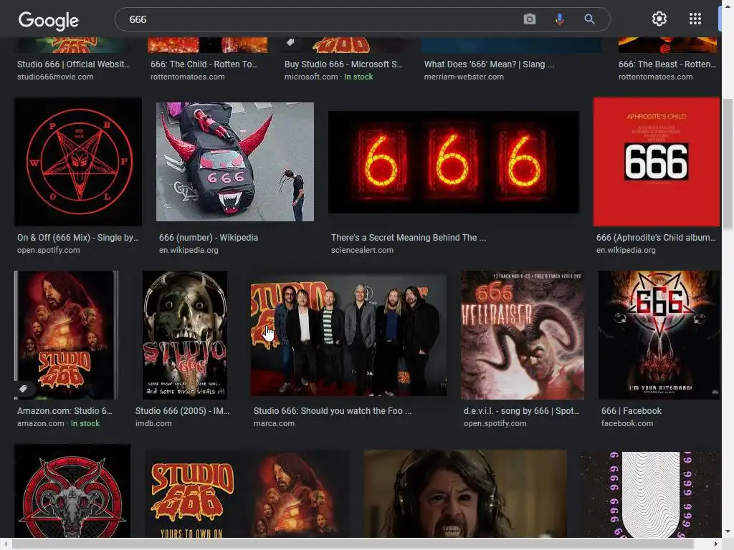Open Amazon.com: Studio 6... title
The image size is (734, 550).
click(65, 410)
